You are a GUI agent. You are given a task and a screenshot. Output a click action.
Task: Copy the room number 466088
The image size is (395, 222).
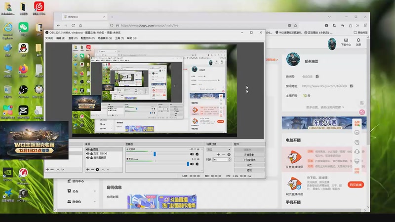[x=317, y=76]
